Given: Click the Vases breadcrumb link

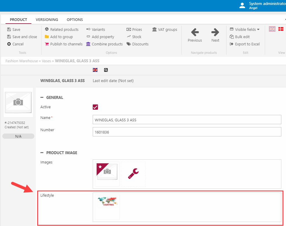Looking at the screenshot, I should (46, 61).
